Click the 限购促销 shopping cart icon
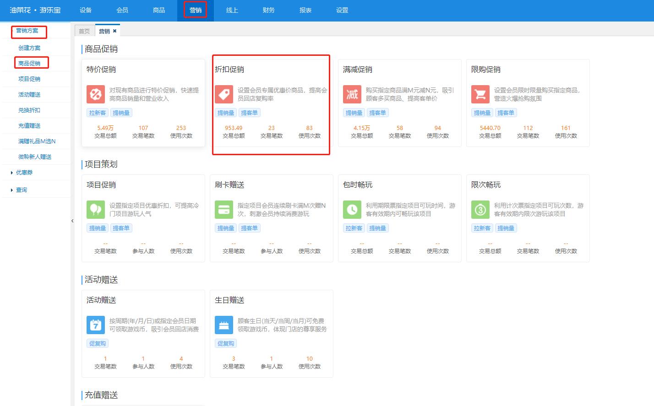Screen dimensions: 654x406 [x=480, y=94]
